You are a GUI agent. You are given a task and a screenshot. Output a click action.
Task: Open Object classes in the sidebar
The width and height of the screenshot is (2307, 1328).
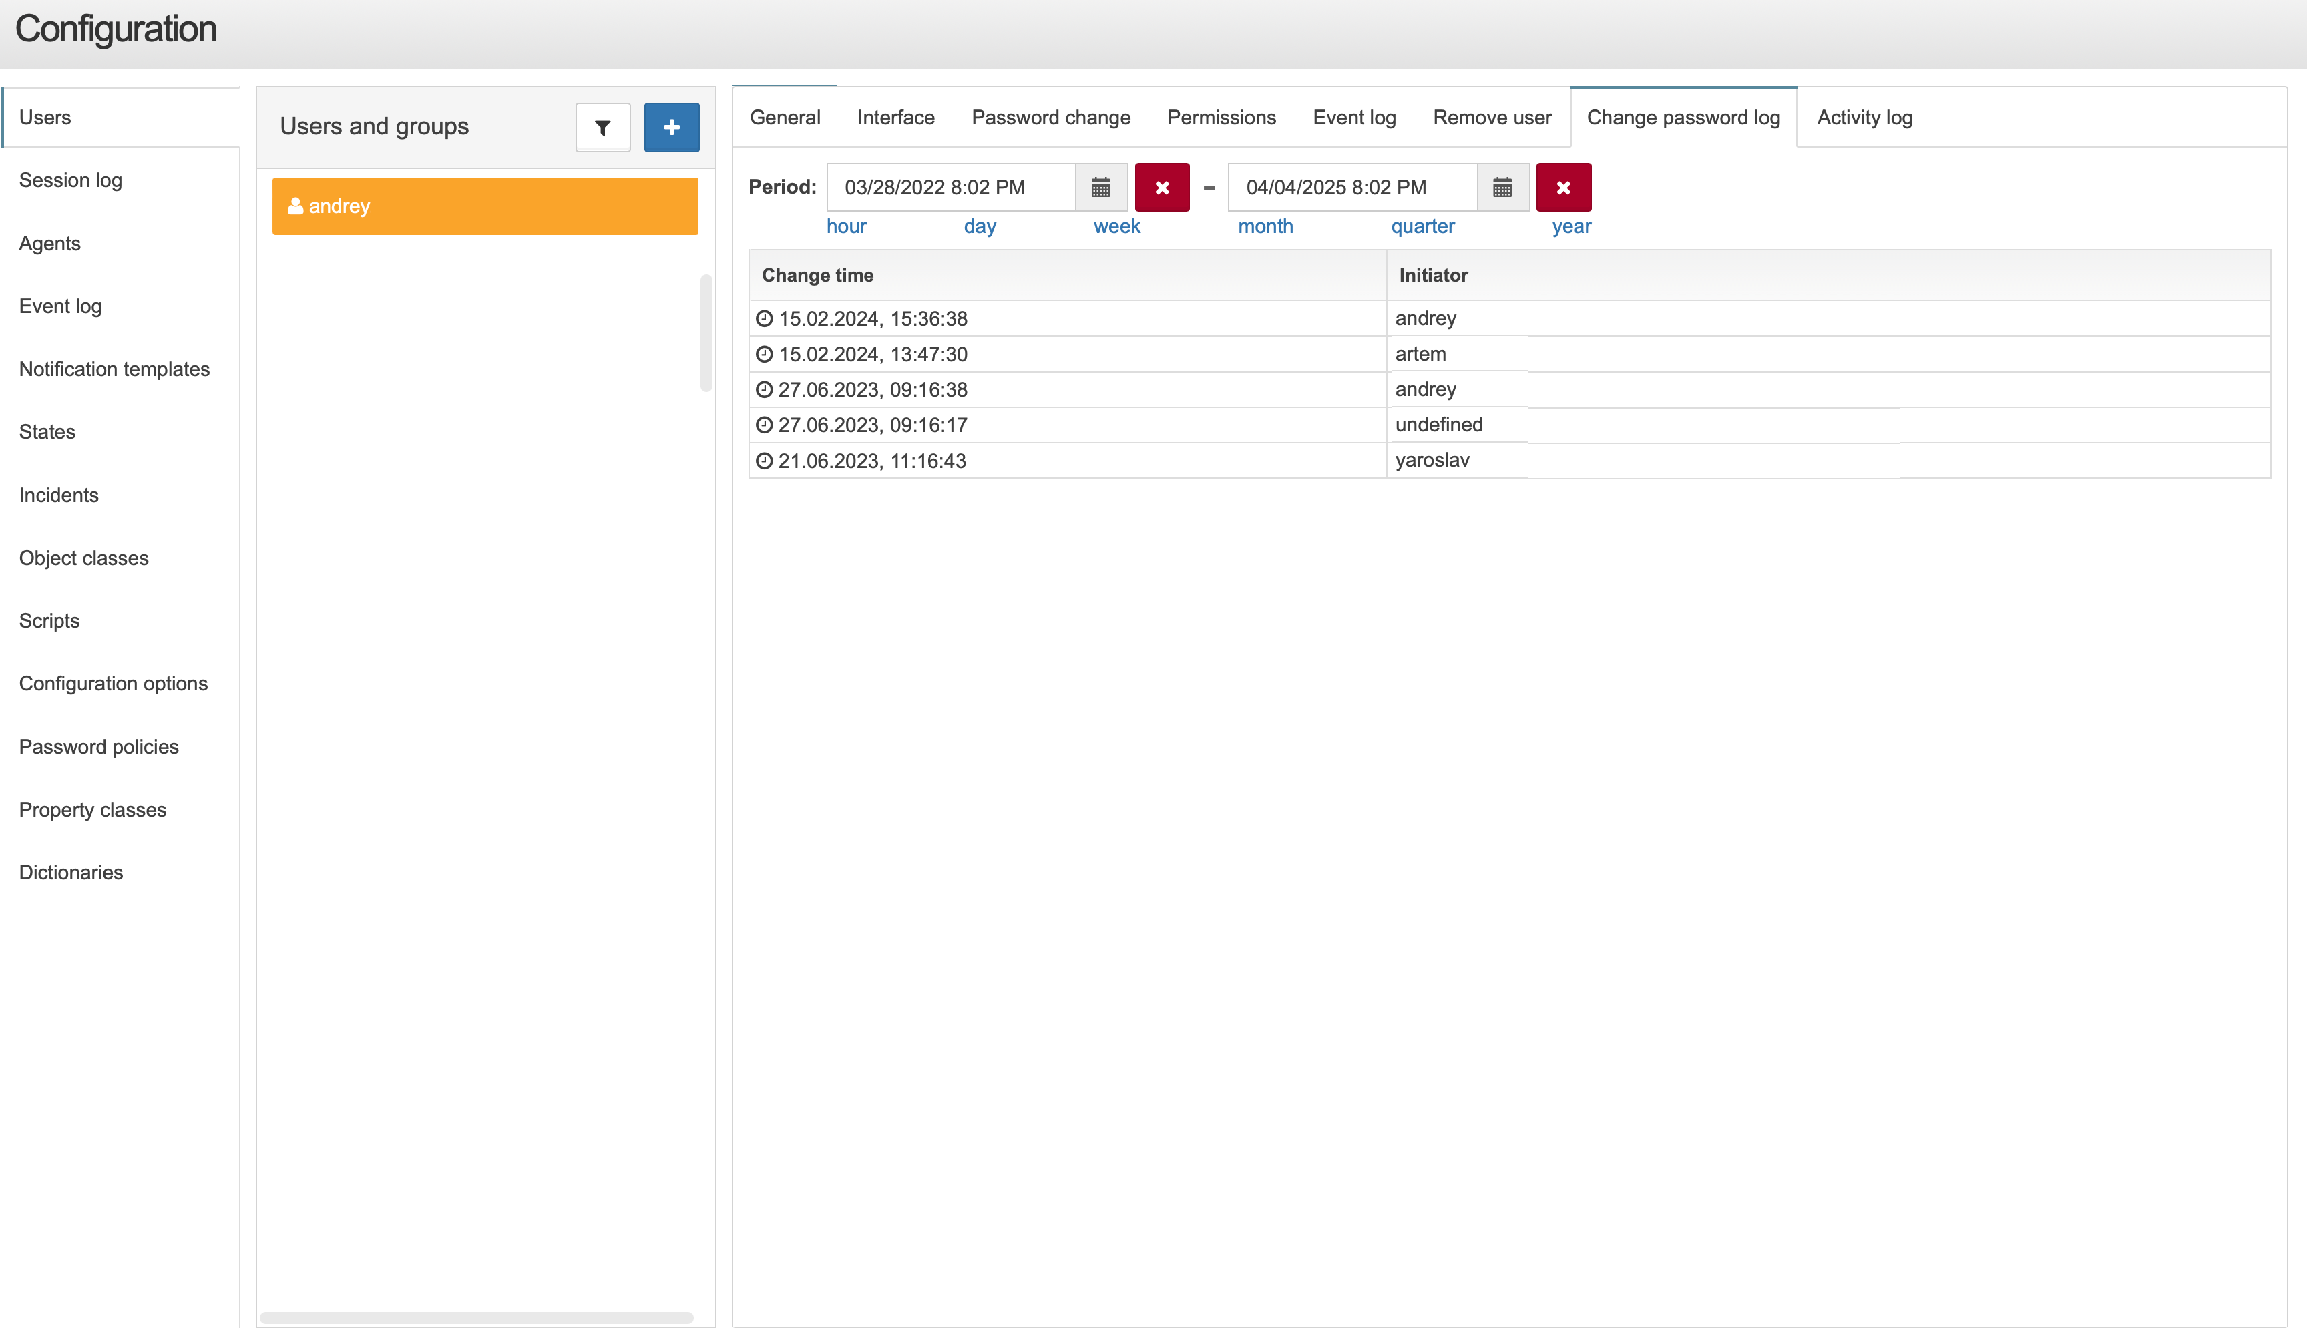pos(120,558)
